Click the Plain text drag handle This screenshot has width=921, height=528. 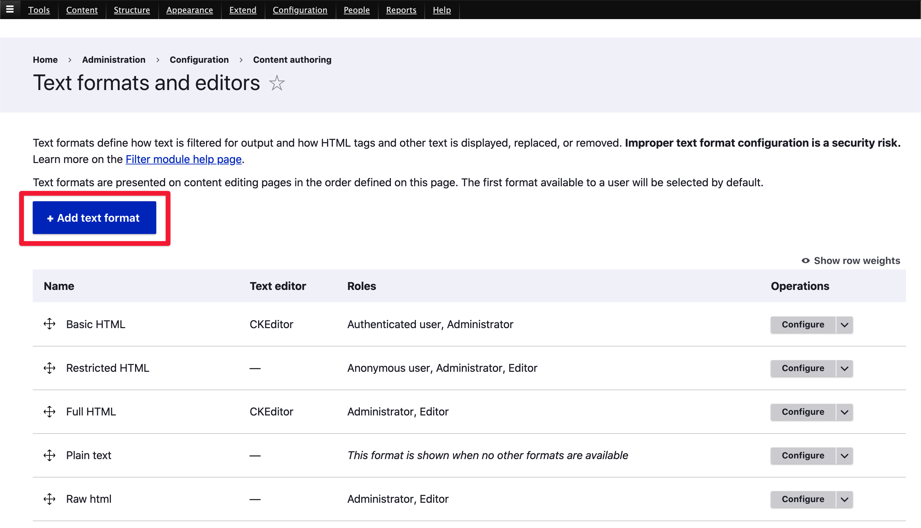tap(49, 455)
